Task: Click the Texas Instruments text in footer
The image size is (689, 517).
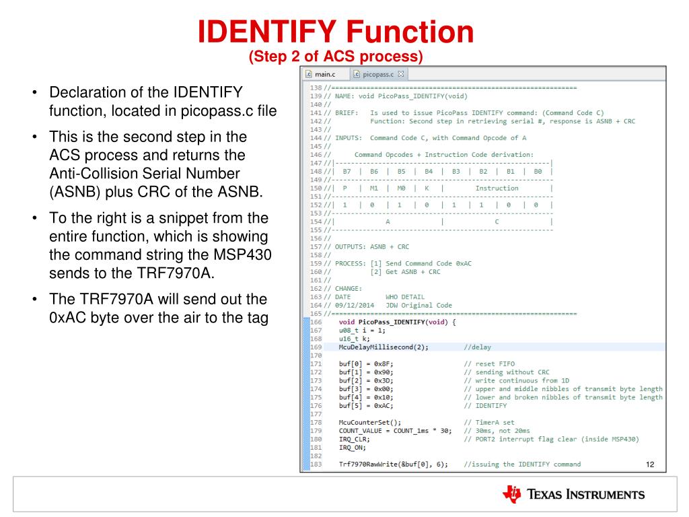Action: (585, 495)
